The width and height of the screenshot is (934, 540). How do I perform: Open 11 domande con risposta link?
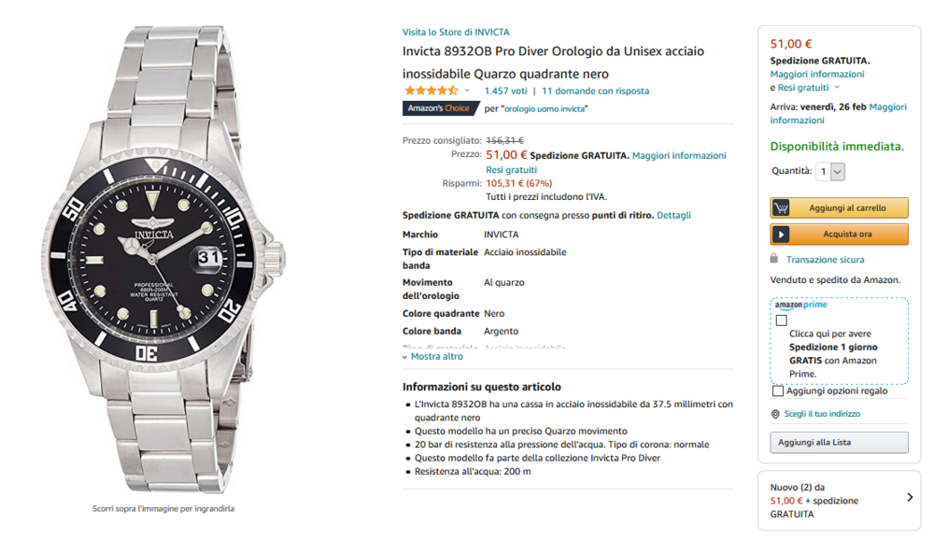[595, 91]
